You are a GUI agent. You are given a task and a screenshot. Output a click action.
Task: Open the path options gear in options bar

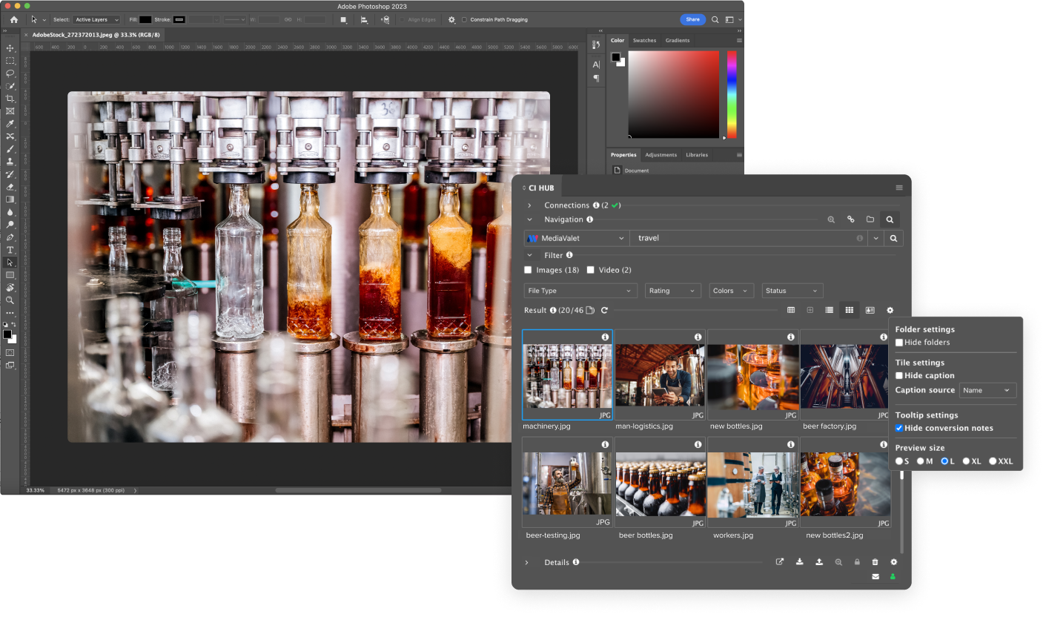pos(451,19)
